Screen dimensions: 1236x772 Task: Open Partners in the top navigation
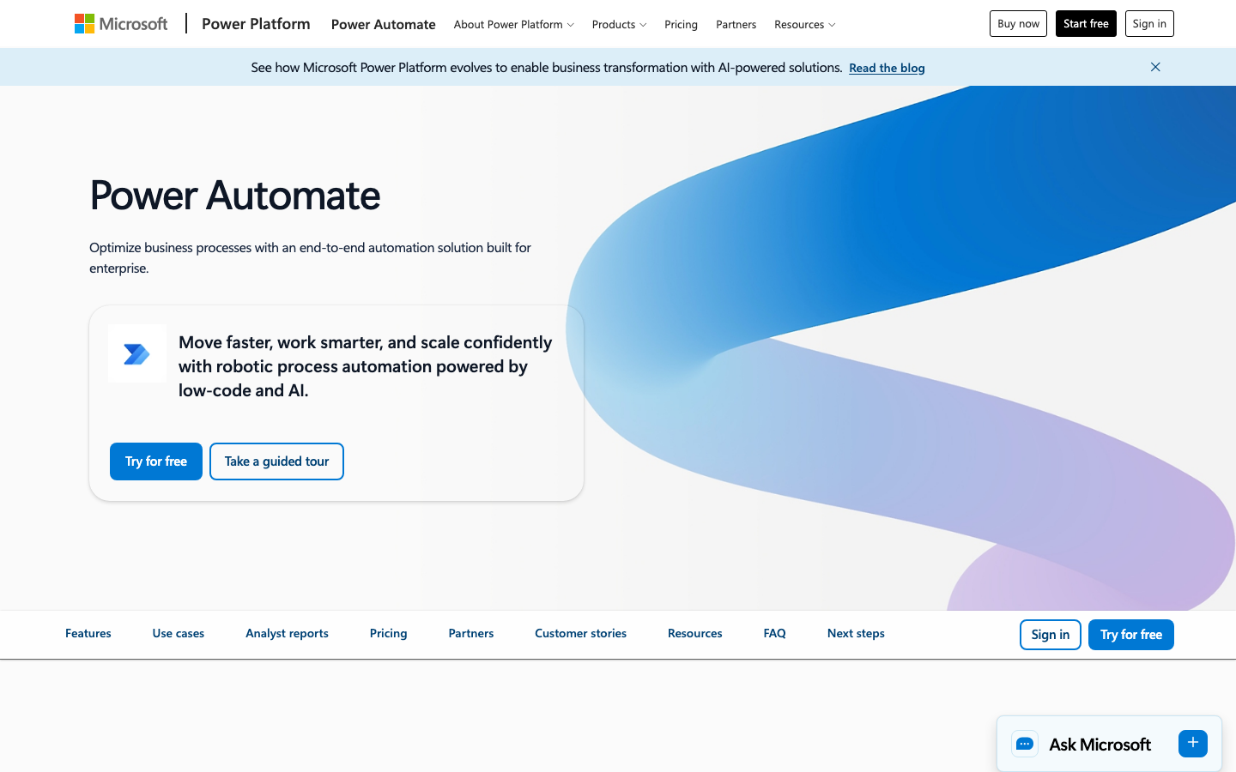[x=736, y=24]
